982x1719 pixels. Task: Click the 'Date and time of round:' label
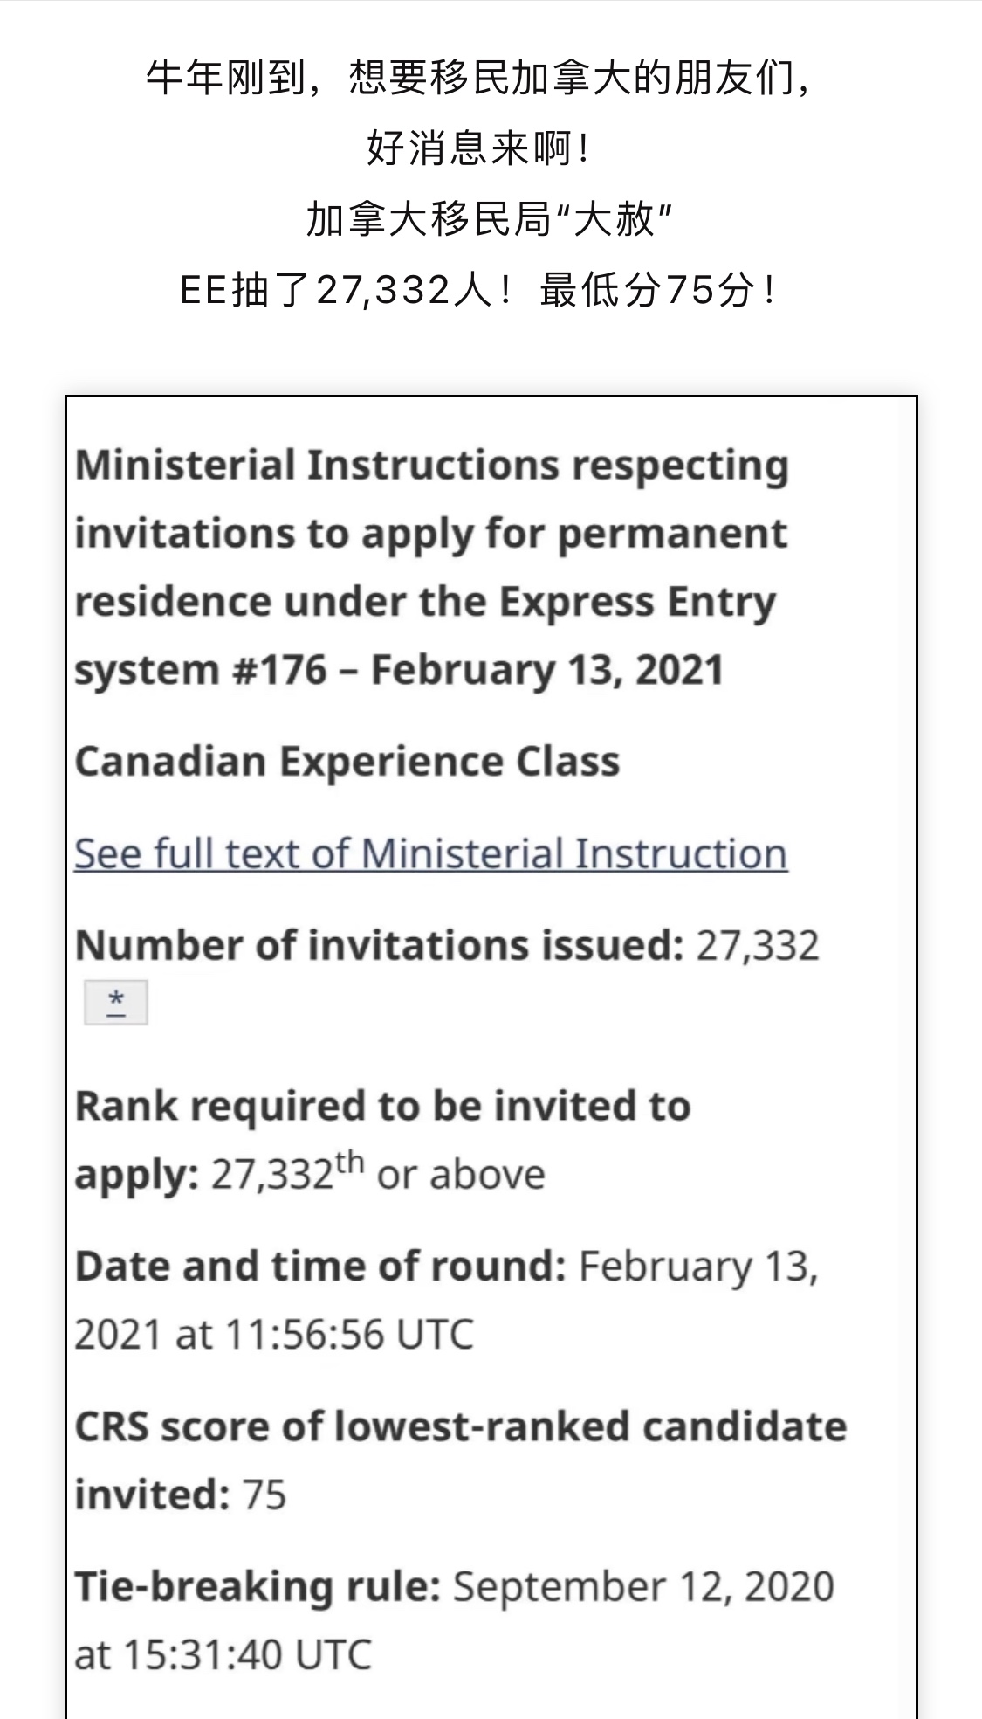pyautogui.click(x=321, y=1267)
